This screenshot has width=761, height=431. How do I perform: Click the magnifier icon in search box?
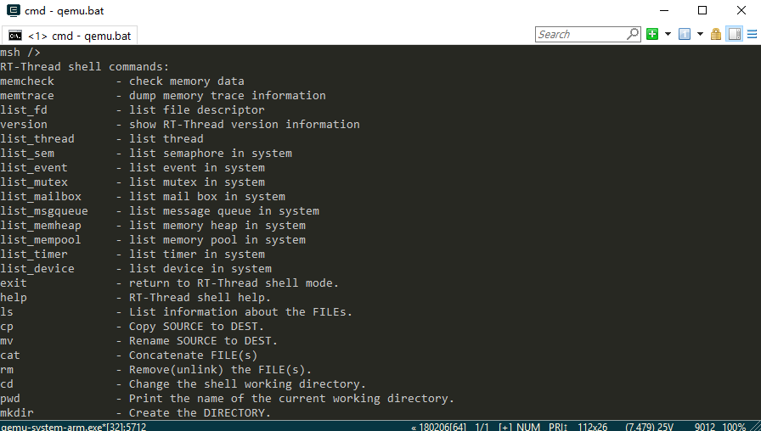click(x=633, y=34)
